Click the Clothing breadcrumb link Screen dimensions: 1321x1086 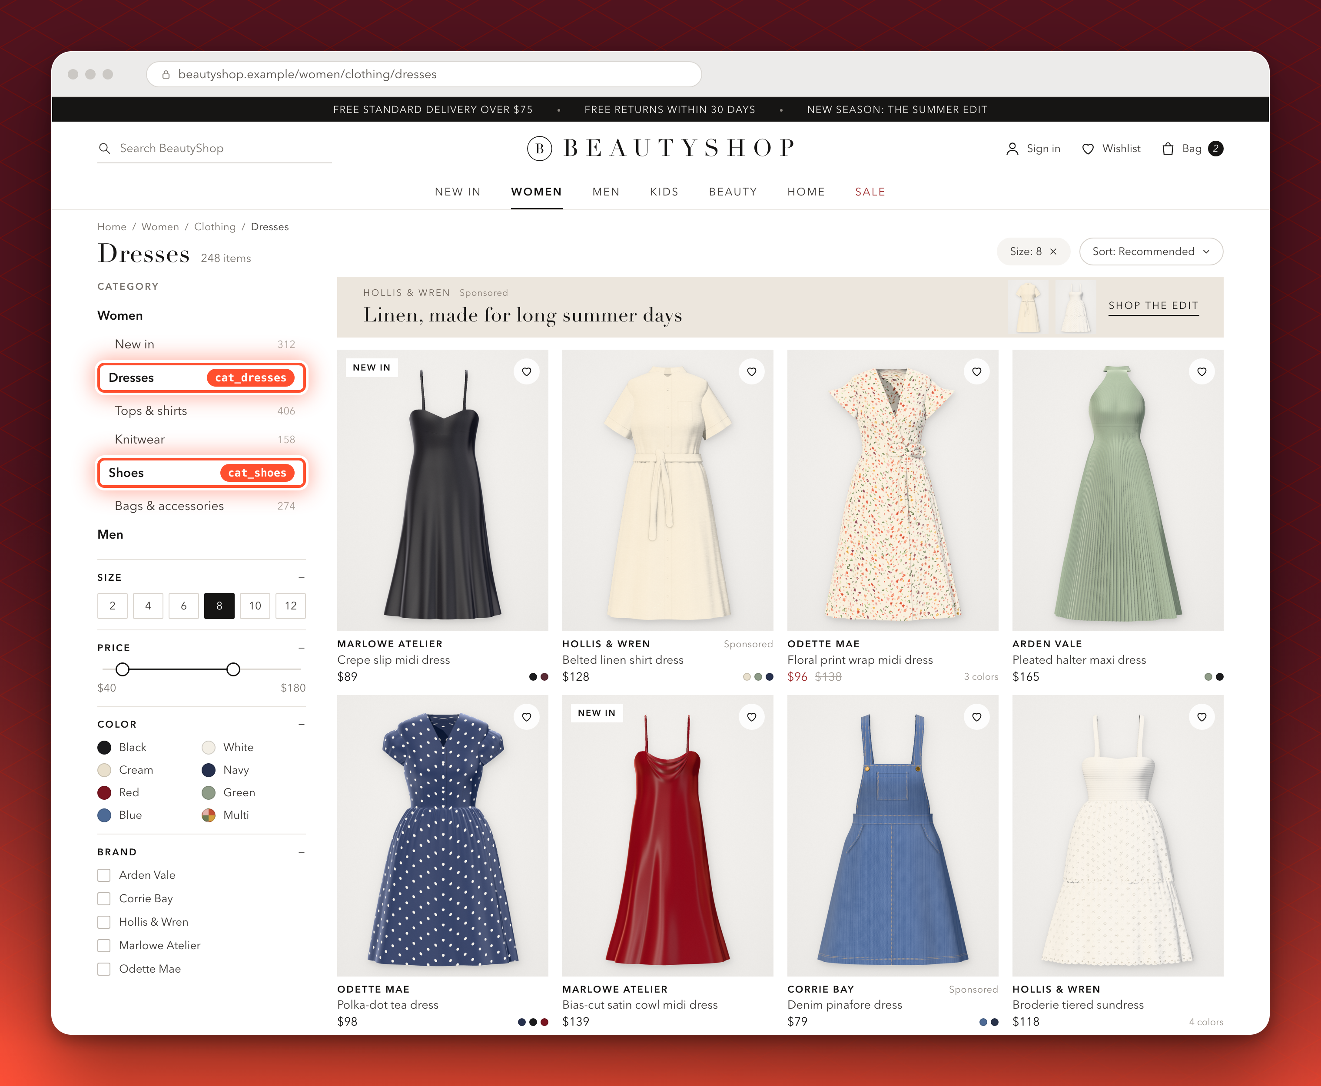pos(215,226)
